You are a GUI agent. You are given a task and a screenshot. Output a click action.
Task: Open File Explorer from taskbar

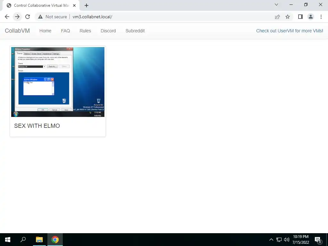pyautogui.click(x=39, y=240)
